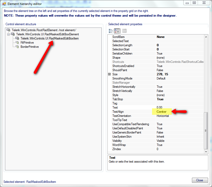
Task: Change Visibility Visible value
Action: point(180,141)
